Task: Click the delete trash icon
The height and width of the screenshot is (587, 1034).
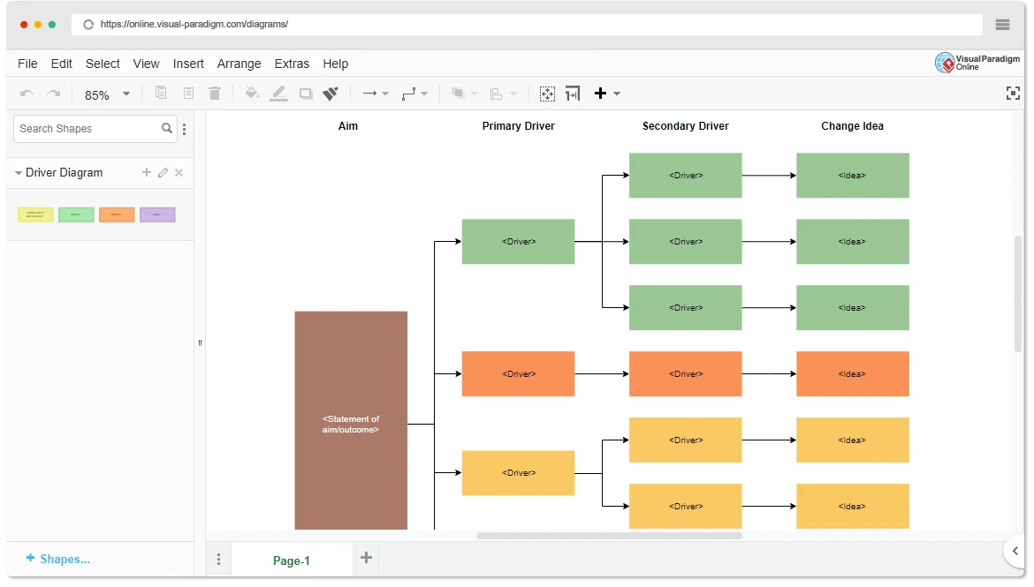Action: pyautogui.click(x=215, y=93)
